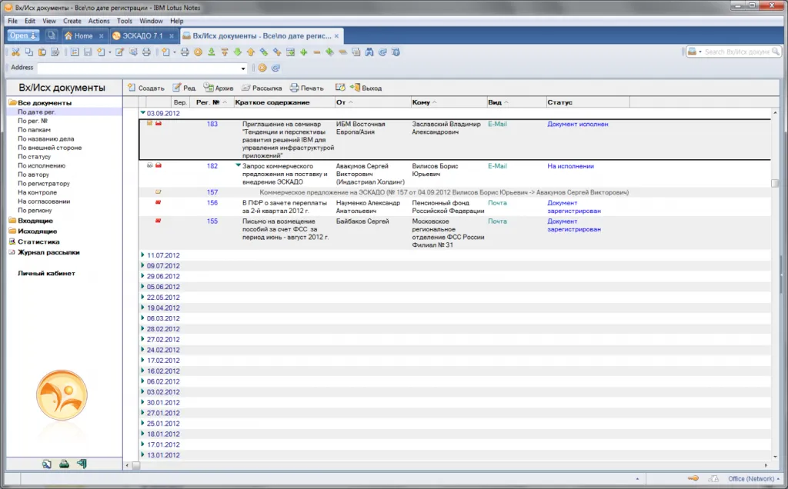Select the По статусу view in sidebar

[x=34, y=157]
